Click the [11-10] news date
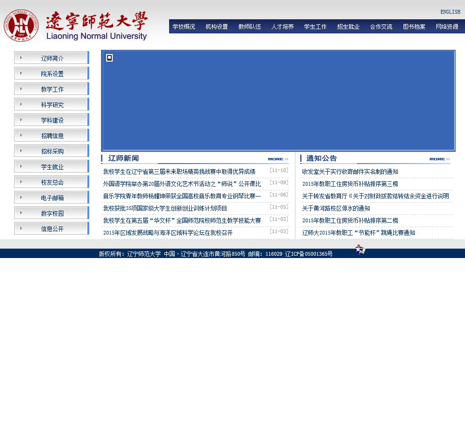465x423 pixels. coord(279,171)
